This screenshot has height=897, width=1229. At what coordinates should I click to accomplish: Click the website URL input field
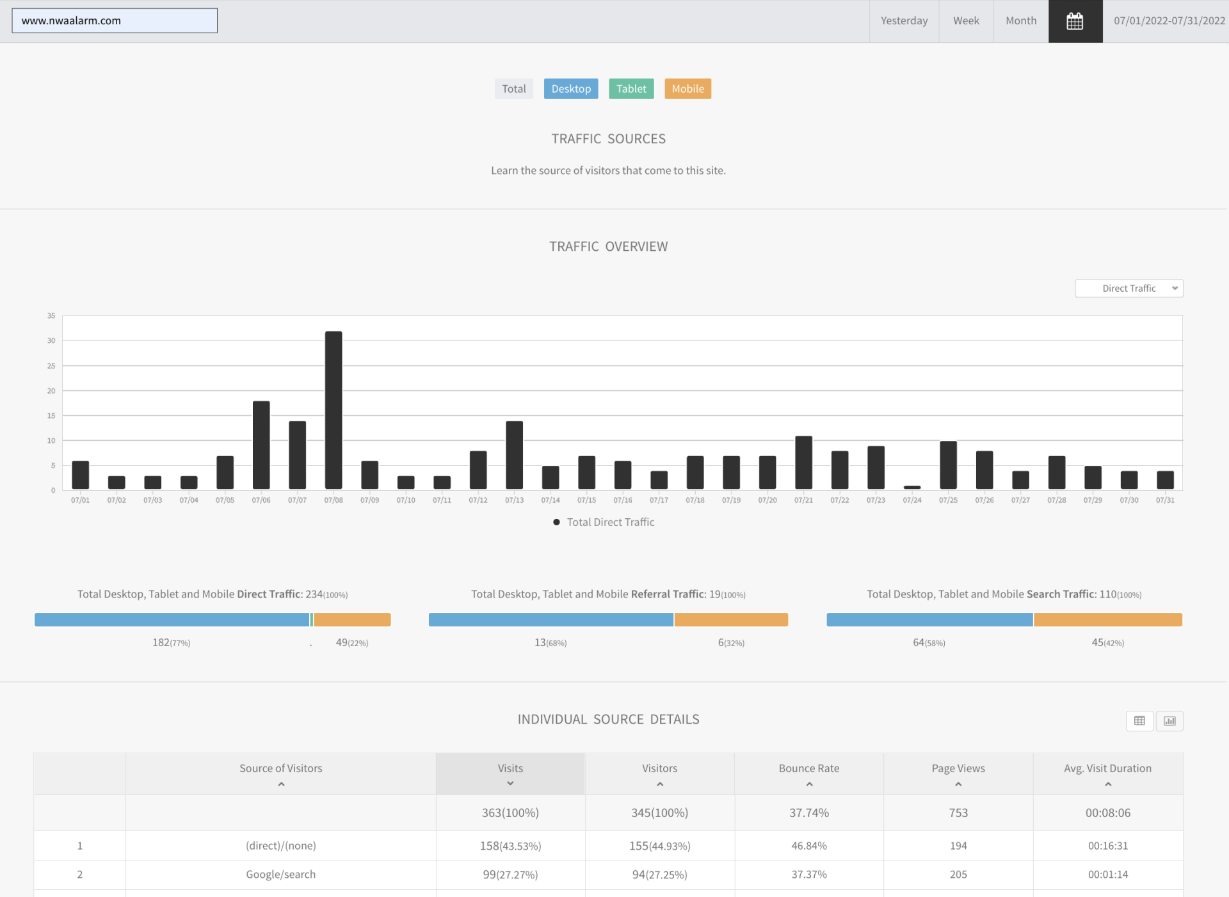(115, 20)
